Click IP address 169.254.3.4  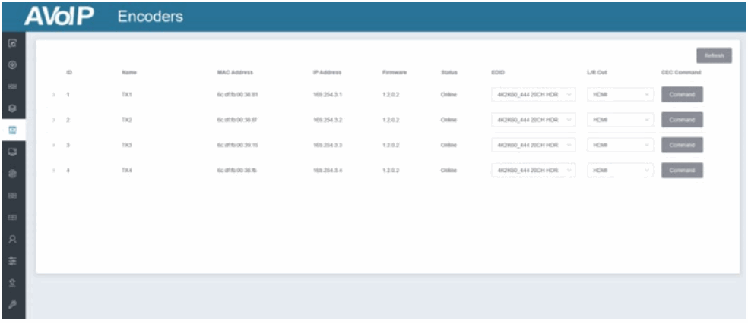[x=327, y=171]
